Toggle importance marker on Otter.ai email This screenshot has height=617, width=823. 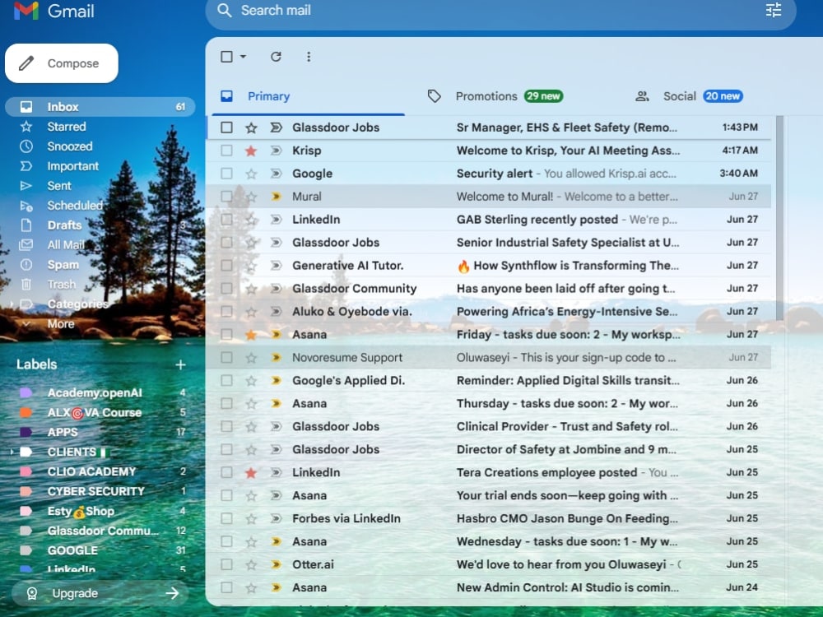(276, 564)
